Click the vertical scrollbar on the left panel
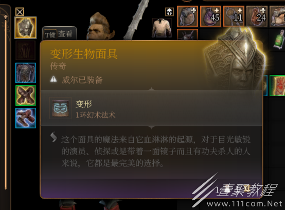Image resolution: width=285 pixels, height=210 pixels. [6, 103]
